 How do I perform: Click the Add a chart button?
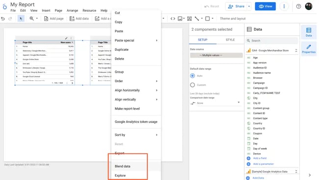coord(103,19)
